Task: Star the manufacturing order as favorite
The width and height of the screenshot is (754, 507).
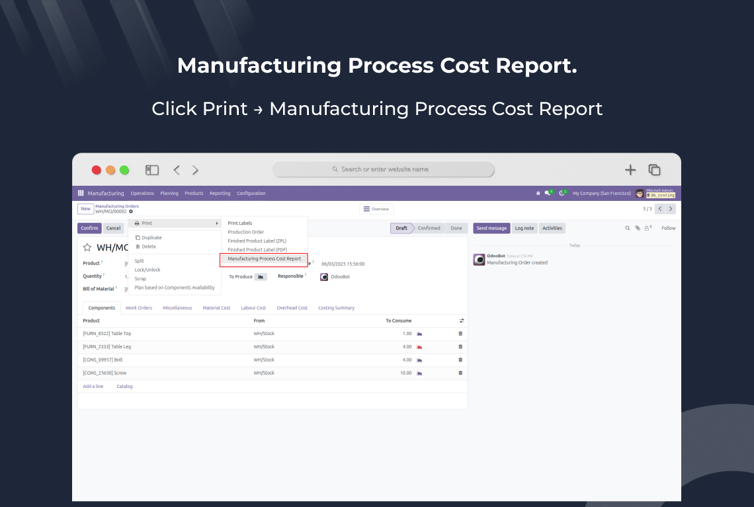Action: point(87,247)
